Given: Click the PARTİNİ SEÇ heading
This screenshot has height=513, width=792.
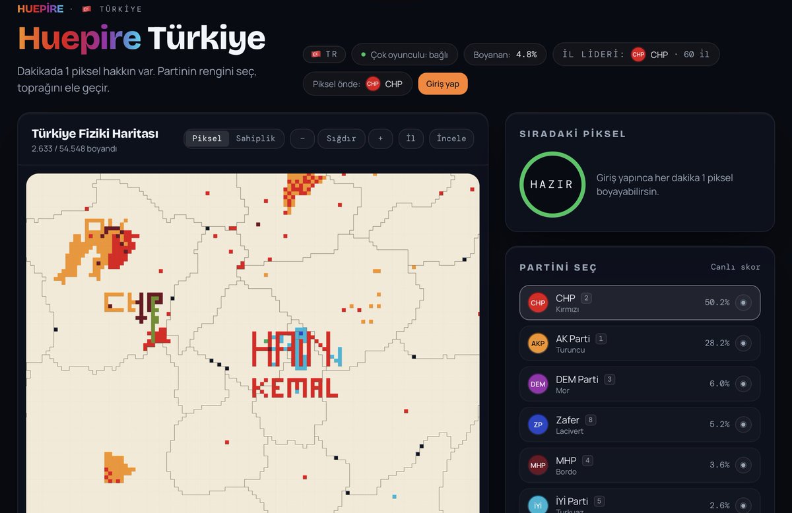Looking at the screenshot, I should pos(558,268).
